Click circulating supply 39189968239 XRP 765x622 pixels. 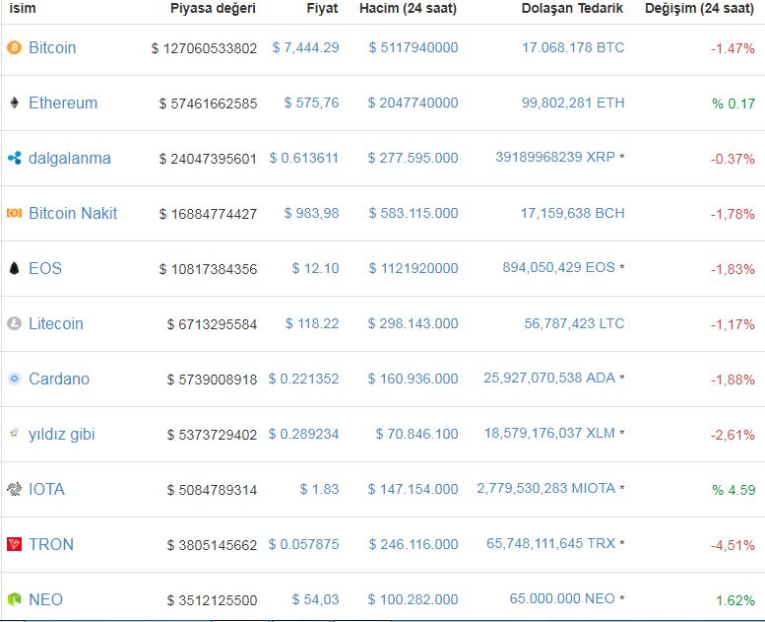point(555,157)
